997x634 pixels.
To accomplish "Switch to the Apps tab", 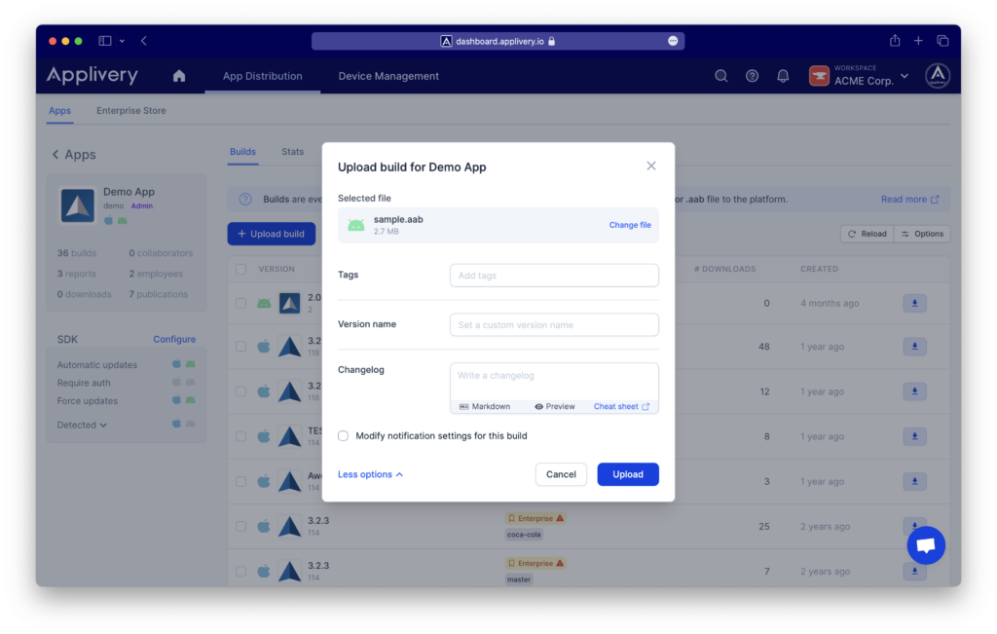I will [x=59, y=111].
